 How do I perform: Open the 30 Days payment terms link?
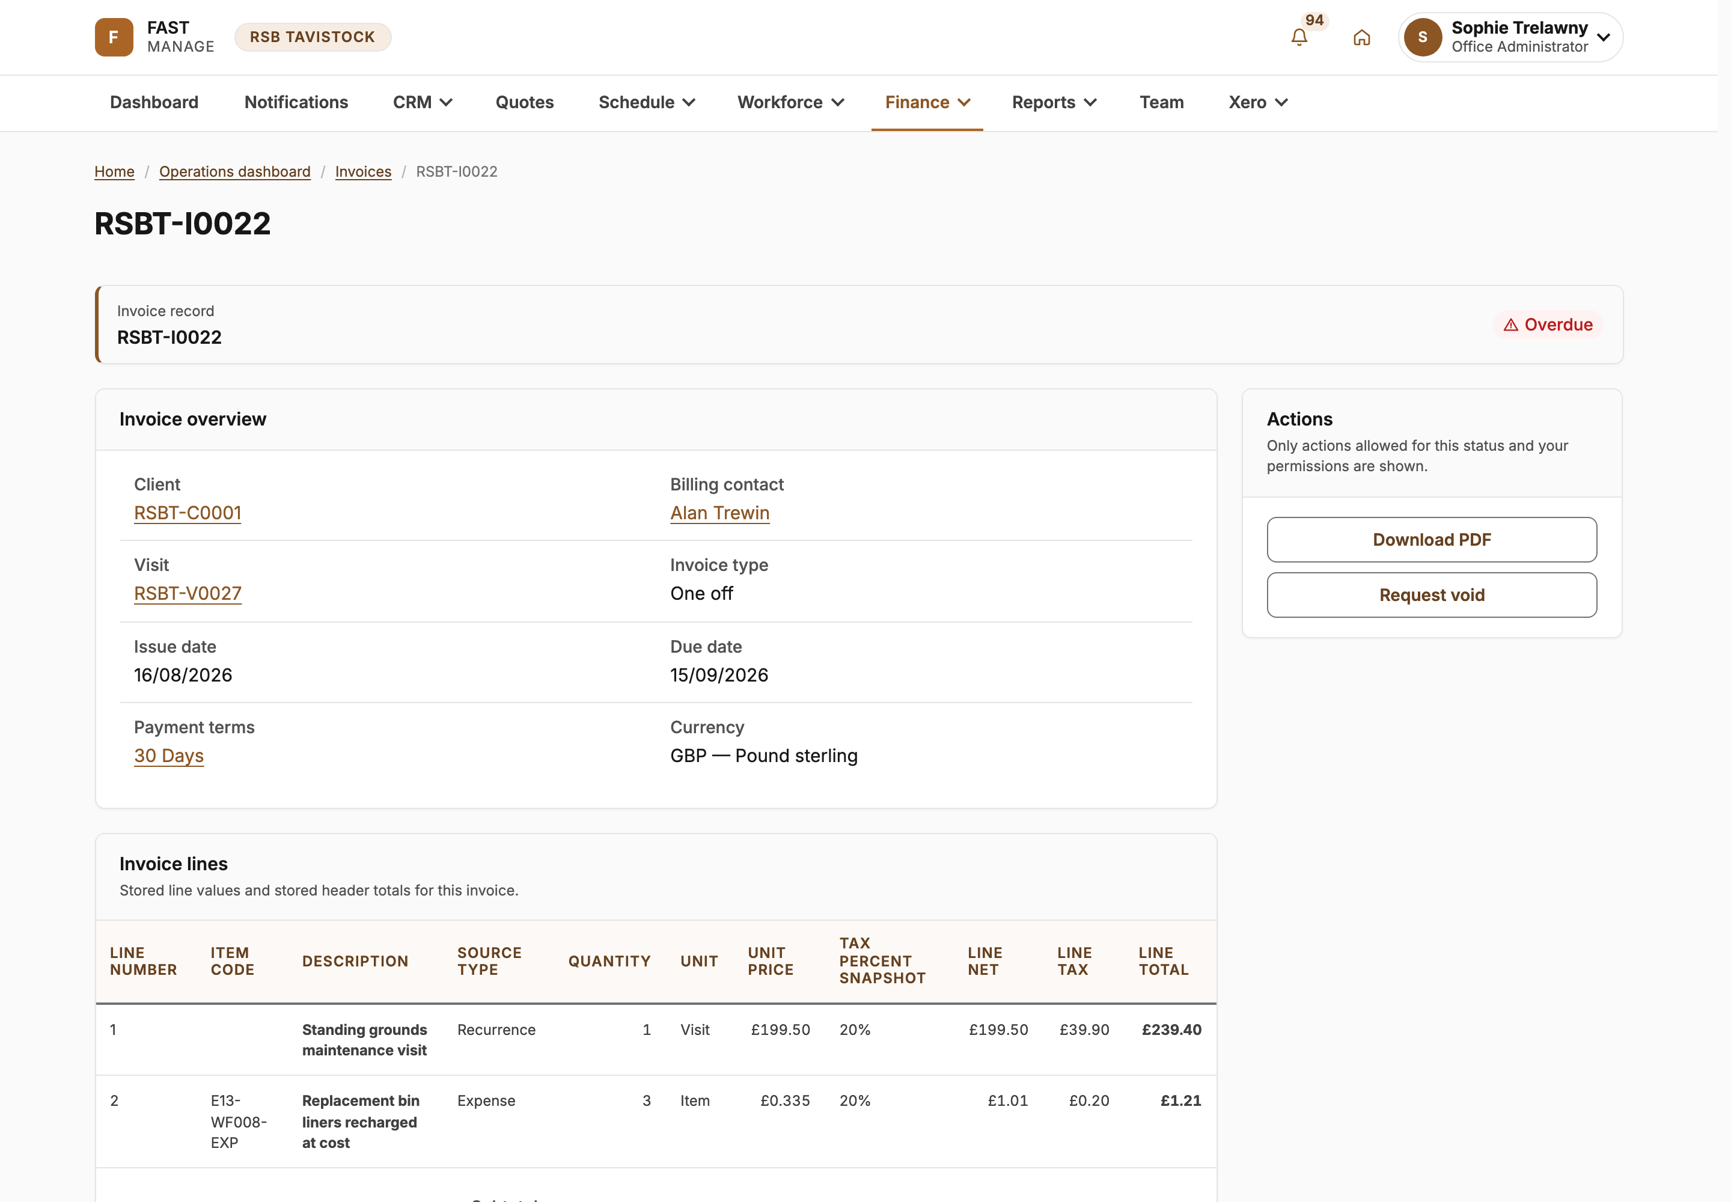coord(169,755)
